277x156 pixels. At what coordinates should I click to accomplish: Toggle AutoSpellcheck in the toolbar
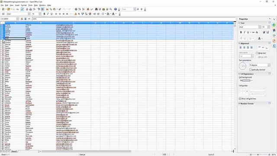[x=42, y=9]
